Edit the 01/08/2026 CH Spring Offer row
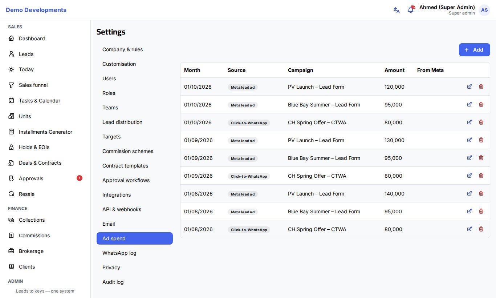The image size is (496, 298). pos(469,229)
